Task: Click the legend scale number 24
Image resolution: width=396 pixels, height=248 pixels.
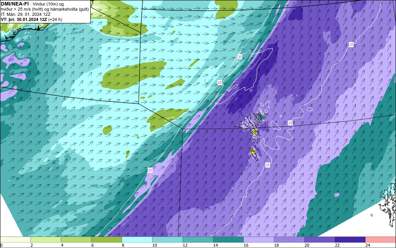Action: point(368,245)
